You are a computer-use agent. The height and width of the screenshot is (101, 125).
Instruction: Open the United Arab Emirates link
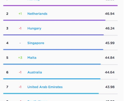[x=45, y=87]
